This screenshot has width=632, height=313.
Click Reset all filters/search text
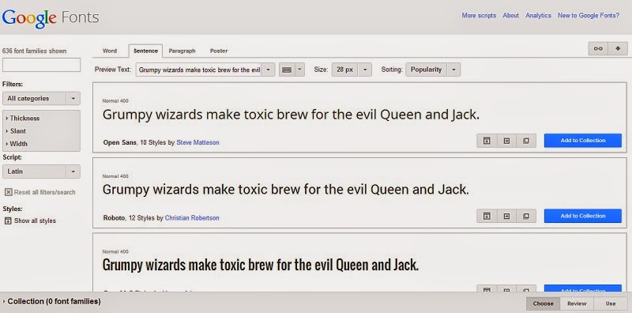coord(45,192)
